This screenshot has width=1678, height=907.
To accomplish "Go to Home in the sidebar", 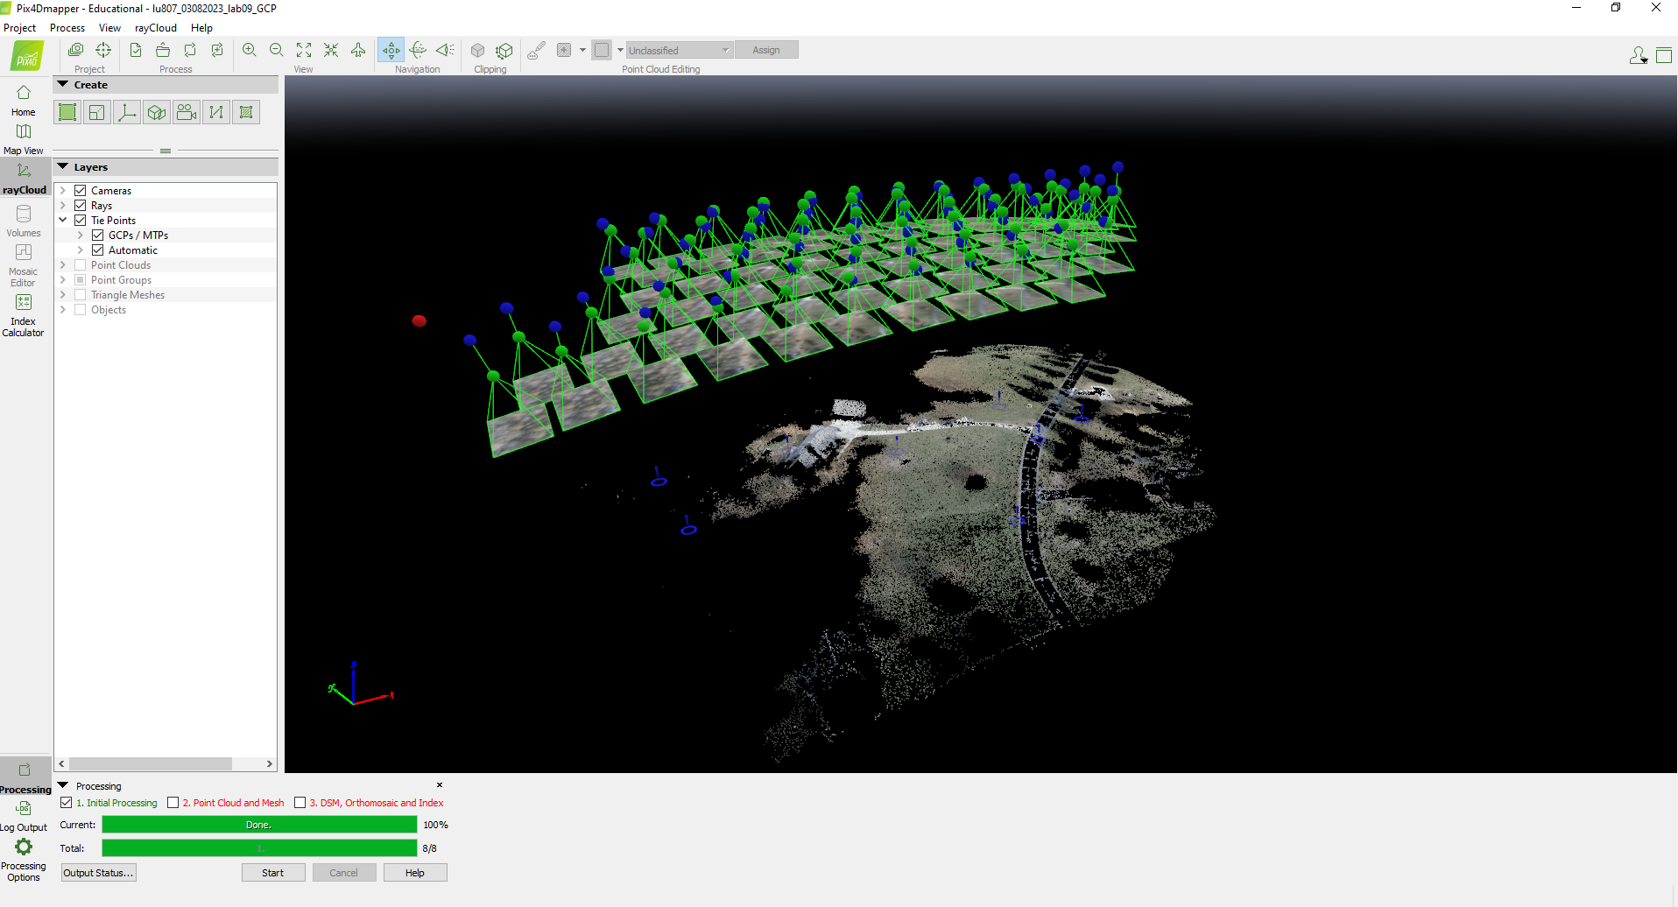I will pyautogui.click(x=24, y=101).
